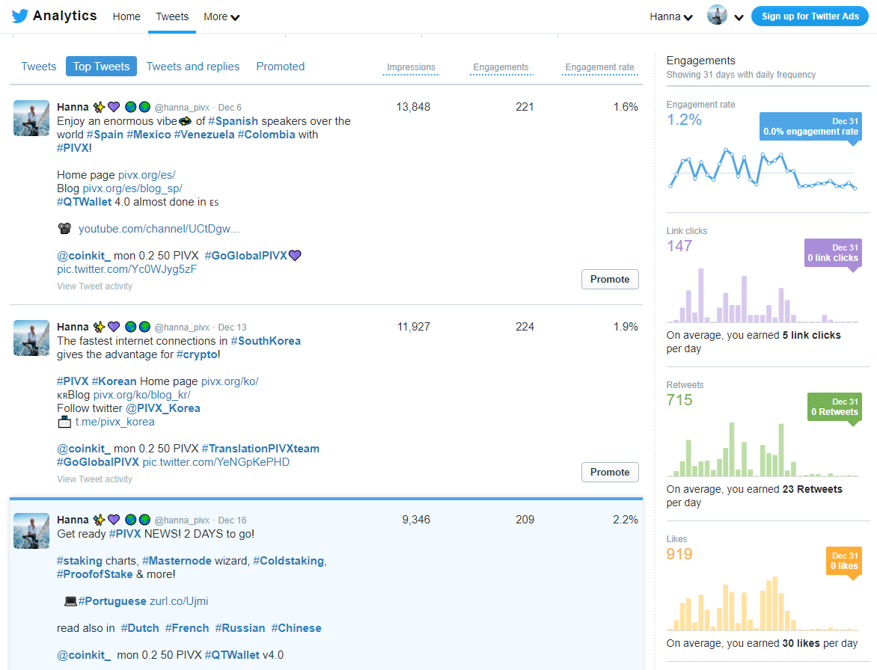This screenshot has width=877, height=670.
Task: Click avatar thumbnail of the Dec 13 tweet
Action: (x=31, y=338)
